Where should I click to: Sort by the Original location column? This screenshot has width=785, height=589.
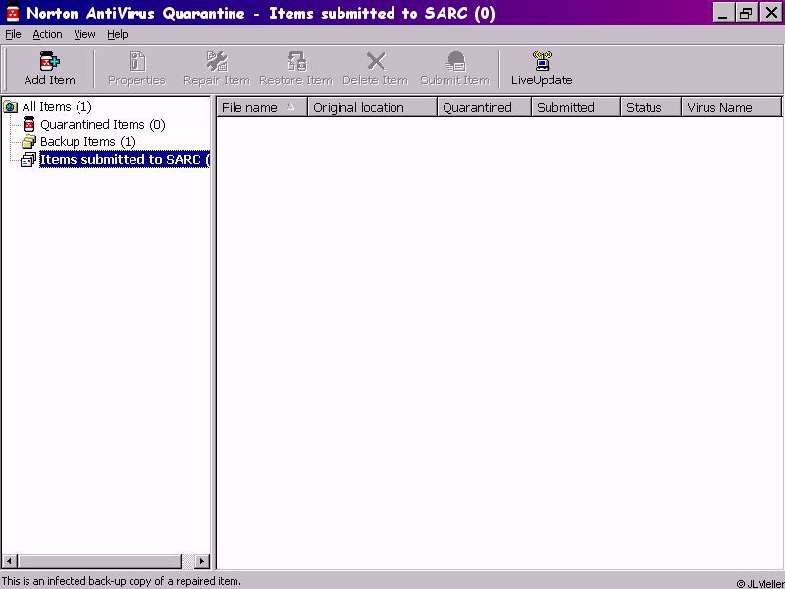pos(373,107)
